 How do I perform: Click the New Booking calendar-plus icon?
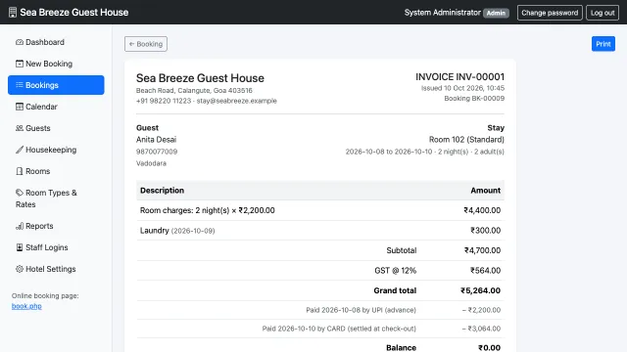[20, 64]
